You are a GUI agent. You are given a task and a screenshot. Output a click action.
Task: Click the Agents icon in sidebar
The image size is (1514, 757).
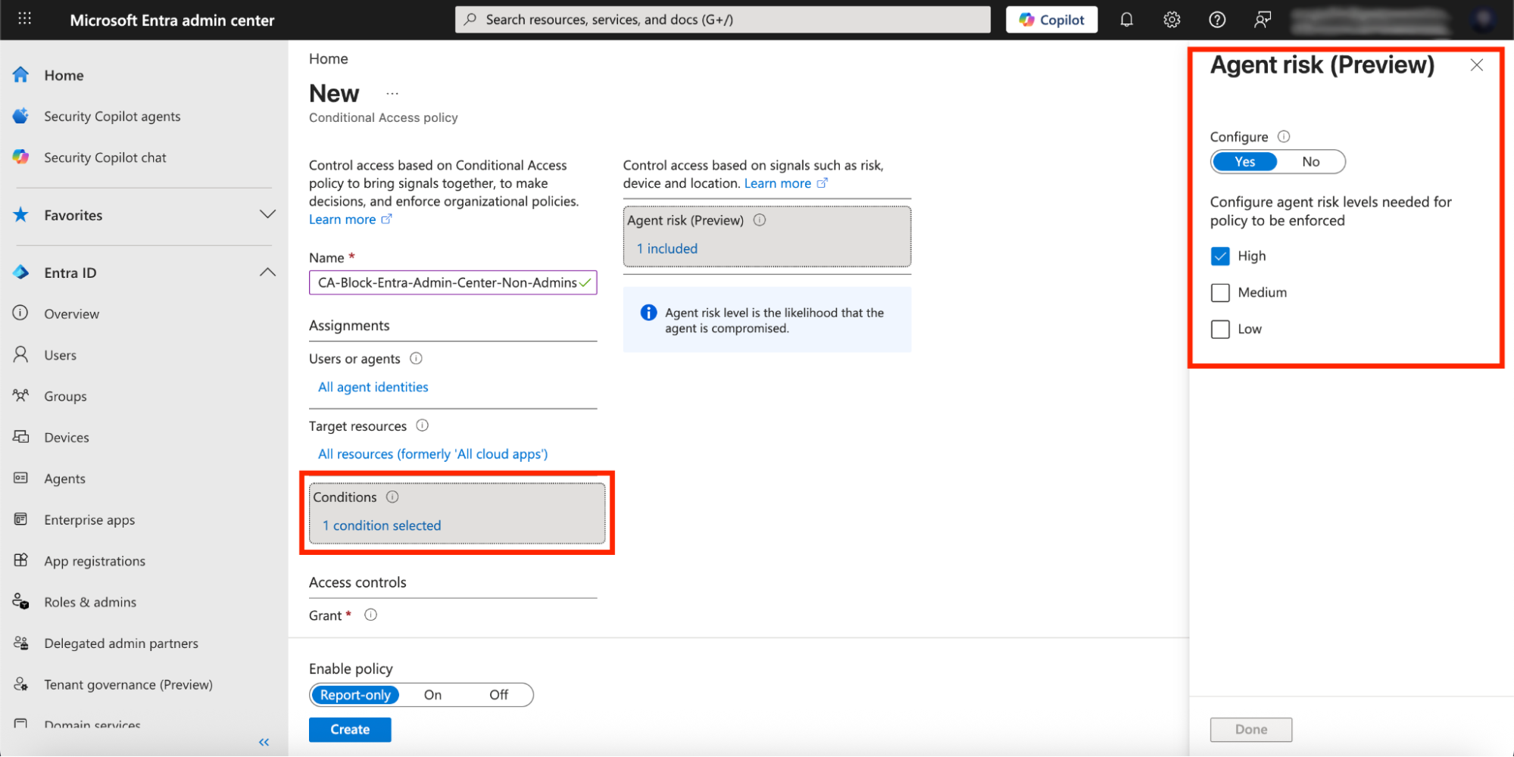coord(21,478)
